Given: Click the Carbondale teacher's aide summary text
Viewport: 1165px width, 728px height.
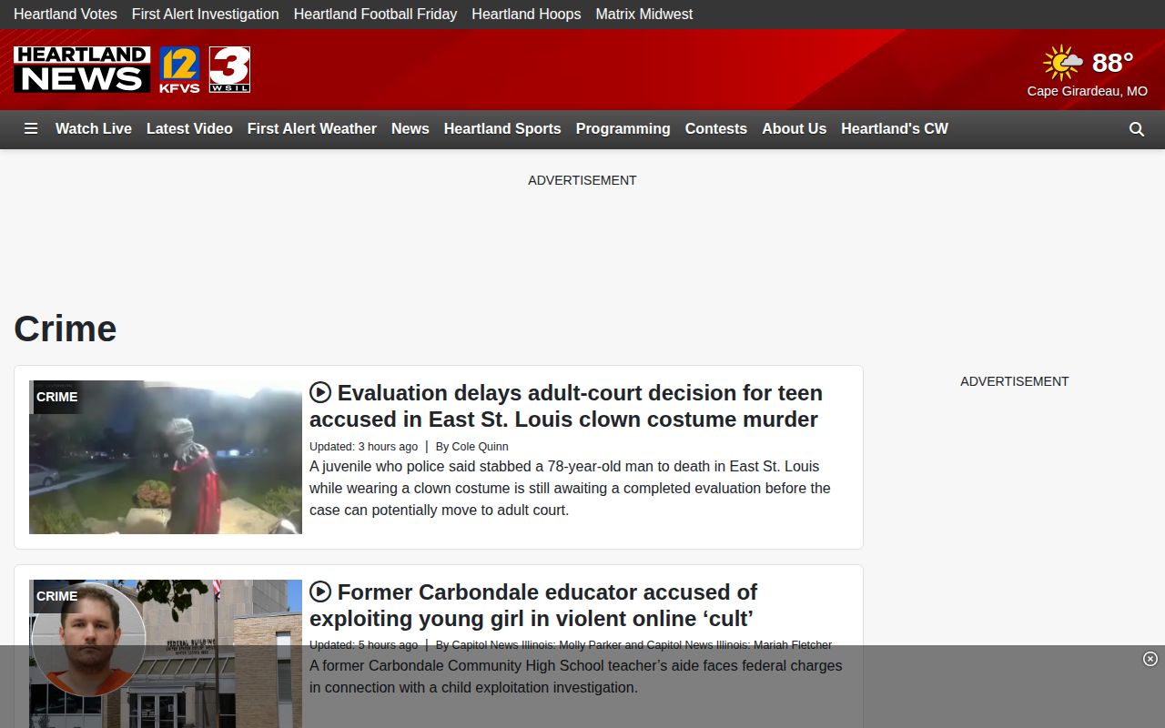Looking at the screenshot, I should 575,676.
